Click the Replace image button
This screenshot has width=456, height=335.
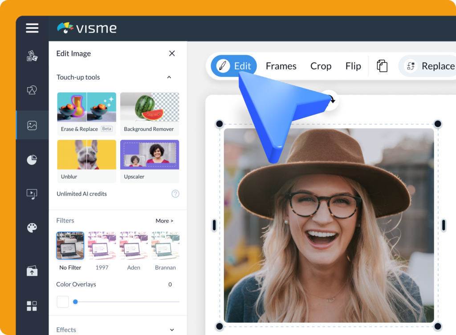(427, 66)
